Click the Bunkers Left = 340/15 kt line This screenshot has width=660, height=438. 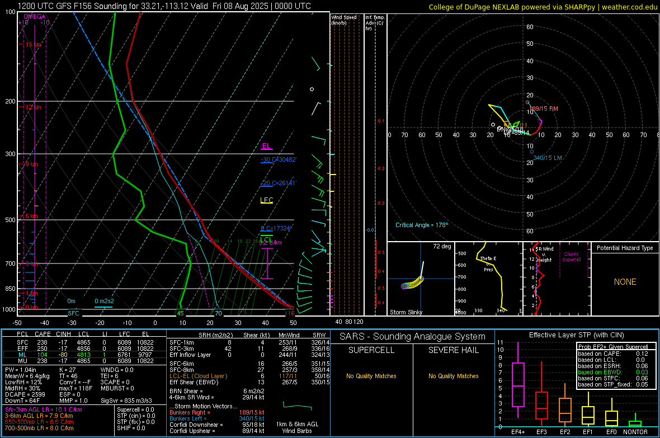tap(217, 418)
